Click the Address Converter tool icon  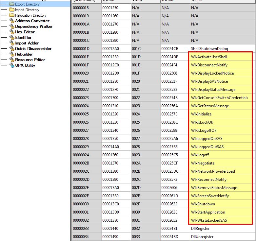tap(12, 21)
